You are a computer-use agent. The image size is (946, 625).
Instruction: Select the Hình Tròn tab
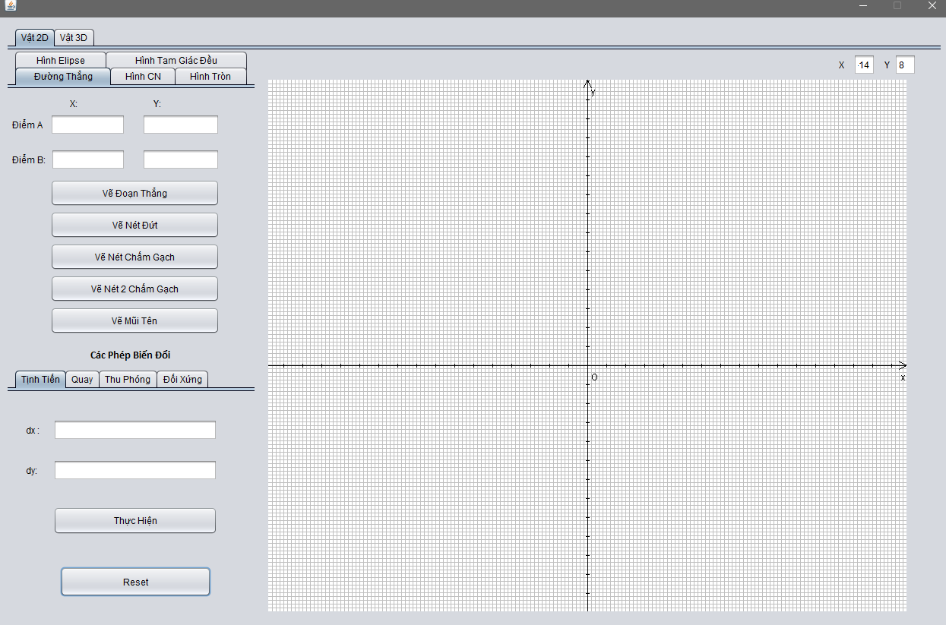coord(210,76)
